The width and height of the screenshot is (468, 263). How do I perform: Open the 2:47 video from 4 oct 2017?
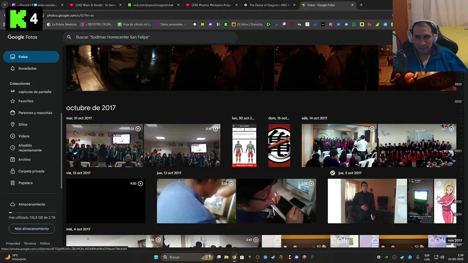click(212, 241)
